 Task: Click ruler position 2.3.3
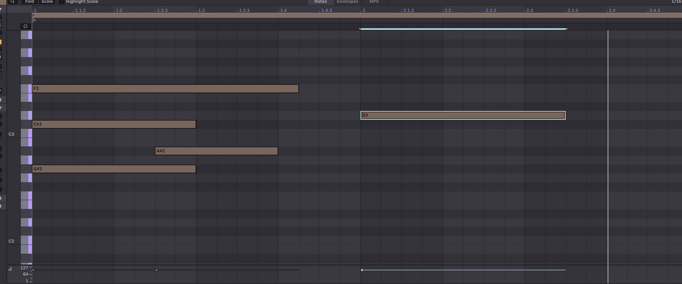coord(572,10)
